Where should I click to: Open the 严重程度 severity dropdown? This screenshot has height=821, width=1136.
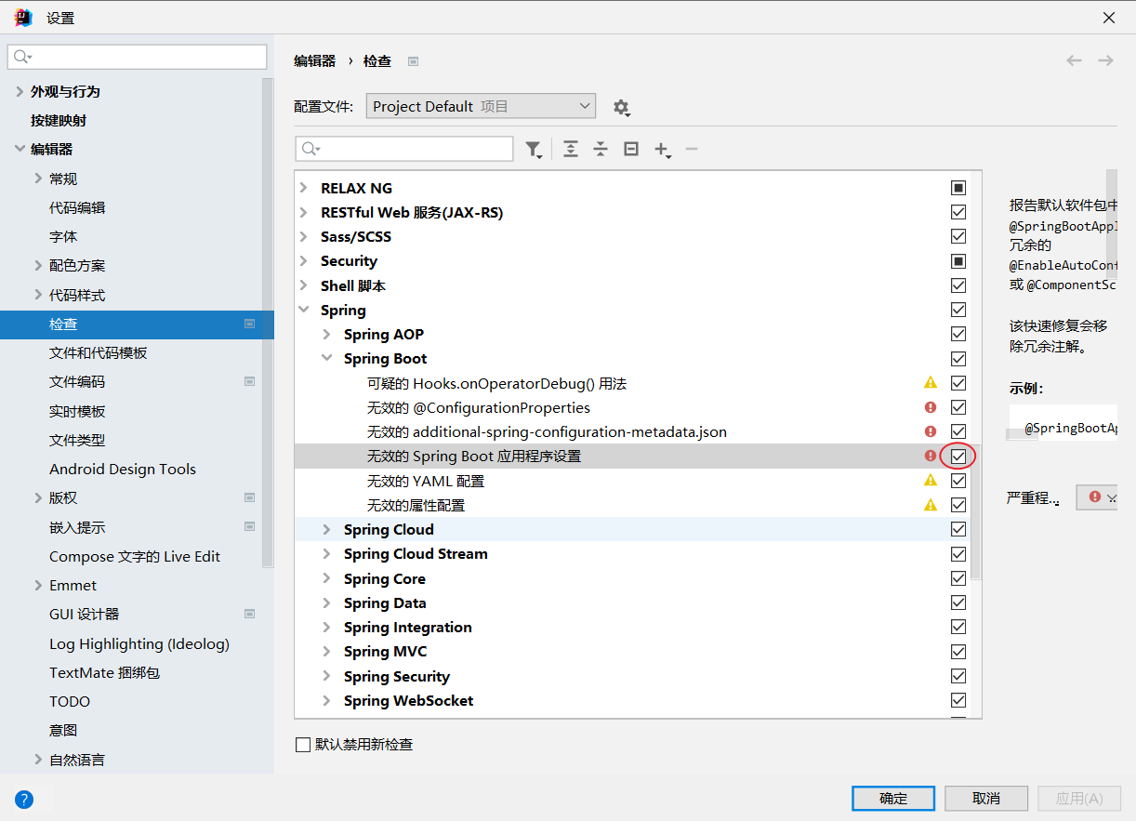coord(1097,497)
